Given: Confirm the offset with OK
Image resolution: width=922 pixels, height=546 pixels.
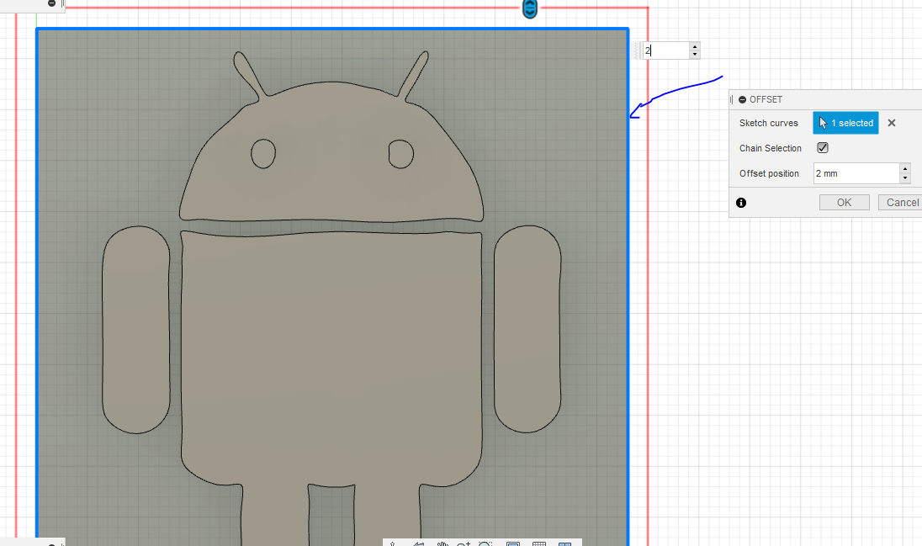Looking at the screenshot, I should tap(845, 203).
